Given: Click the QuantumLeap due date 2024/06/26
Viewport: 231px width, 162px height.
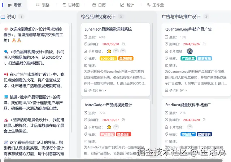Looking at the screenshot, I should [x=192, y=44].
